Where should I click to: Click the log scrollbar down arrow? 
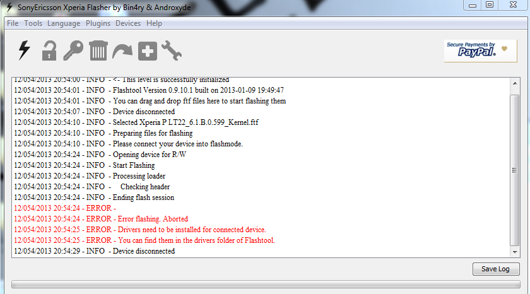514,252
